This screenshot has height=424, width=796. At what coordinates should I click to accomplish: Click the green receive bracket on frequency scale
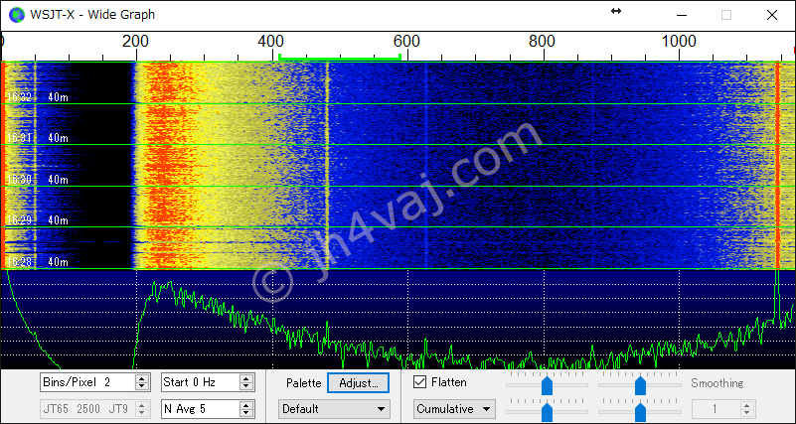[340, 58]
